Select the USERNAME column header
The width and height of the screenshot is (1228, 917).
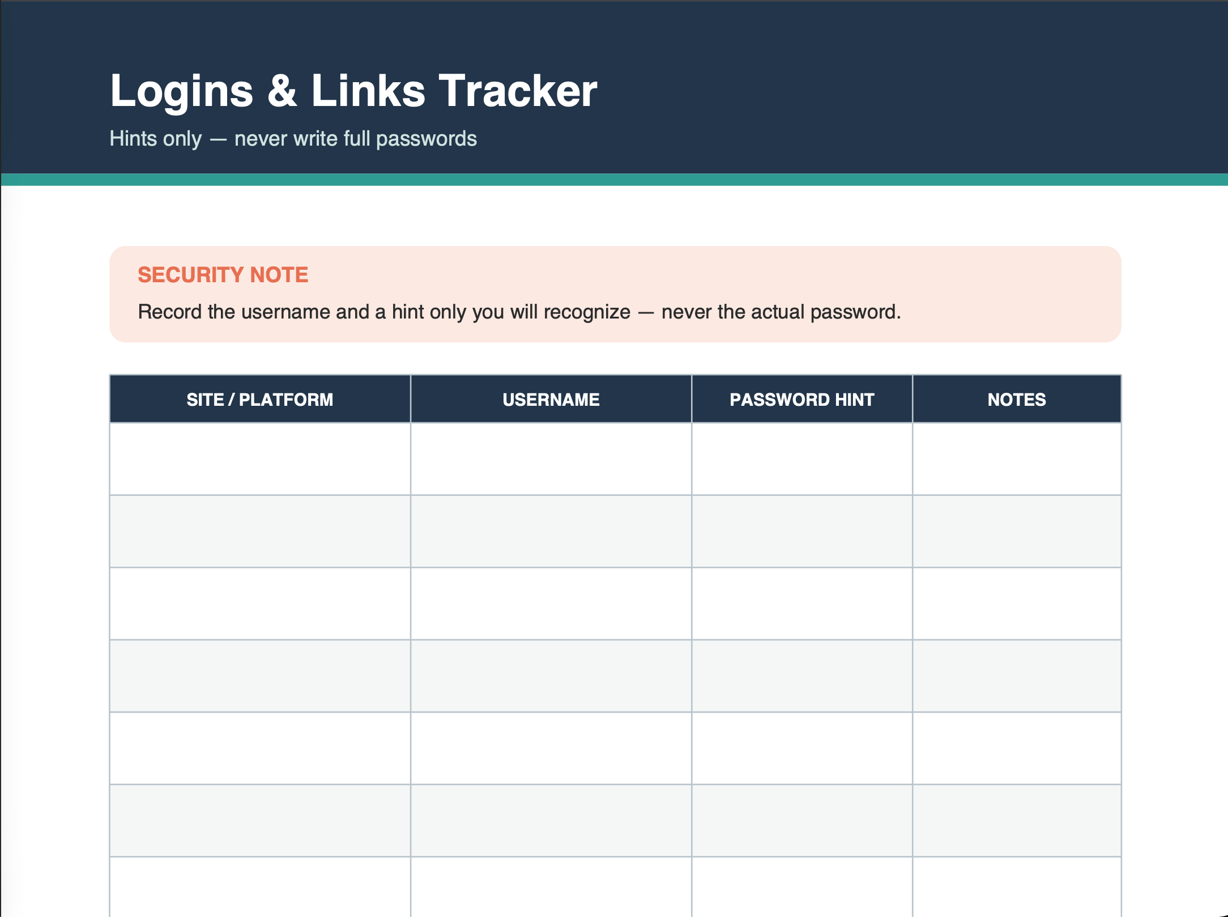click(551, 400)
